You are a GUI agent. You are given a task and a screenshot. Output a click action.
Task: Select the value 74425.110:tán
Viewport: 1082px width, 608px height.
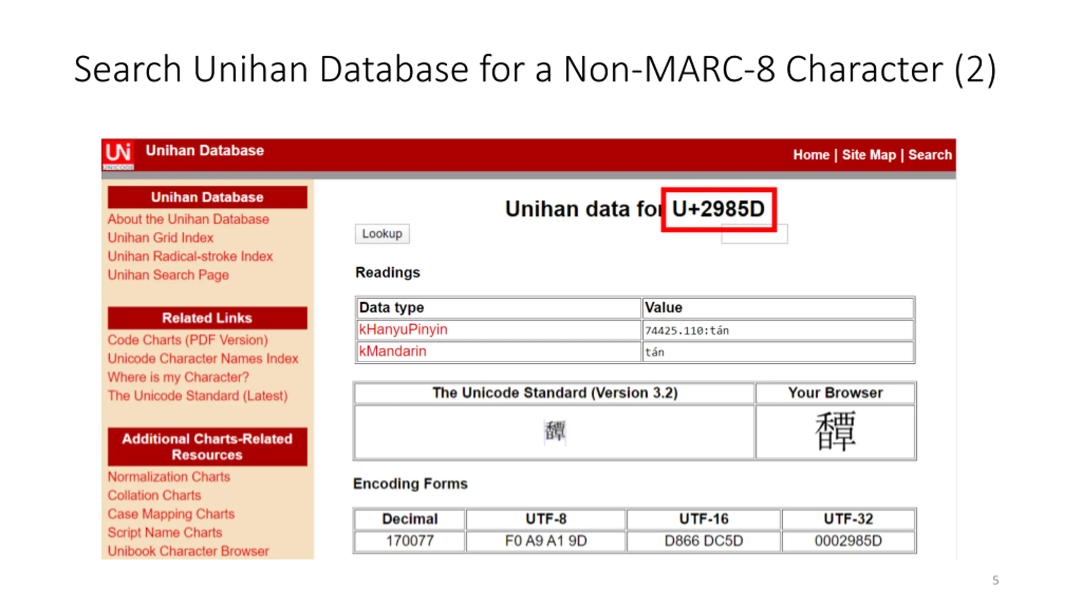click(687, 331)
